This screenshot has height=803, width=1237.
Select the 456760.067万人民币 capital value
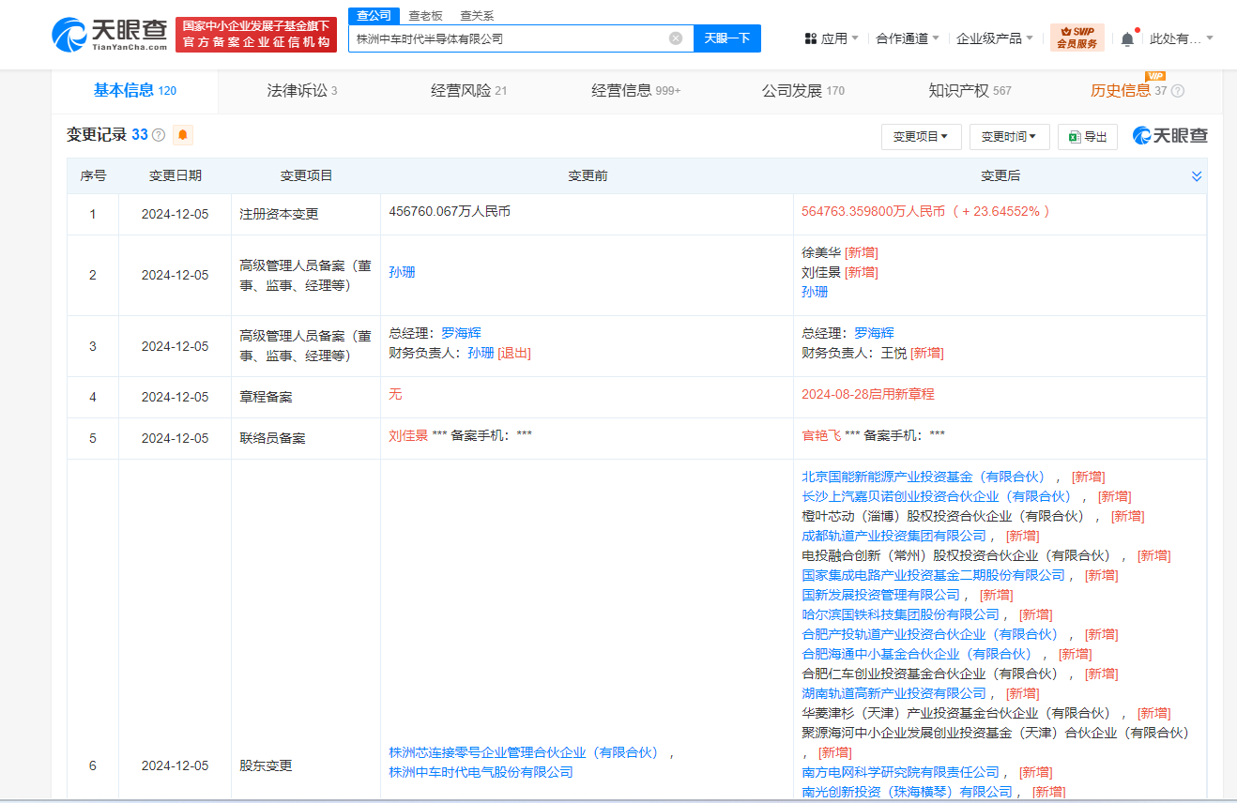pyautogui.click(x=450, y=212)
